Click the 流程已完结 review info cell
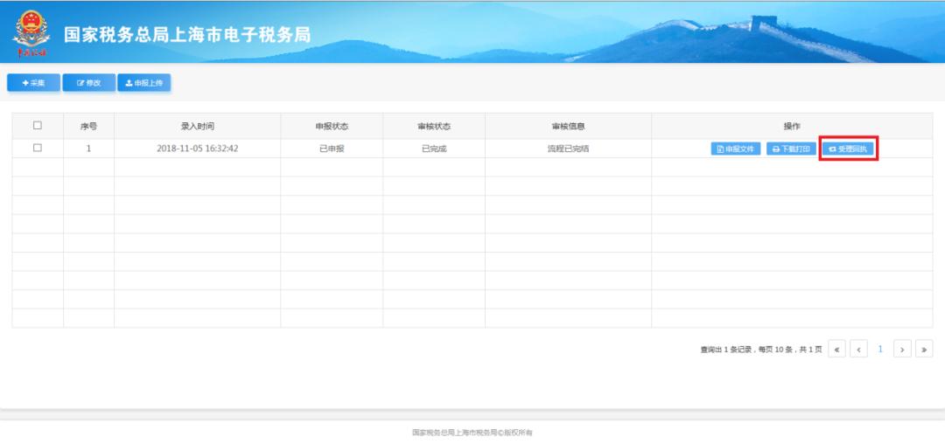Viewport: 945px width, 444px height. coord(568,149)
